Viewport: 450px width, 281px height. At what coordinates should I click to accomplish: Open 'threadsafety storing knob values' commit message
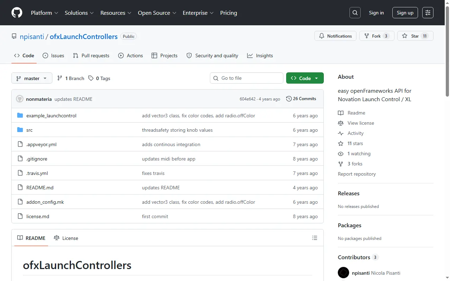177,130
